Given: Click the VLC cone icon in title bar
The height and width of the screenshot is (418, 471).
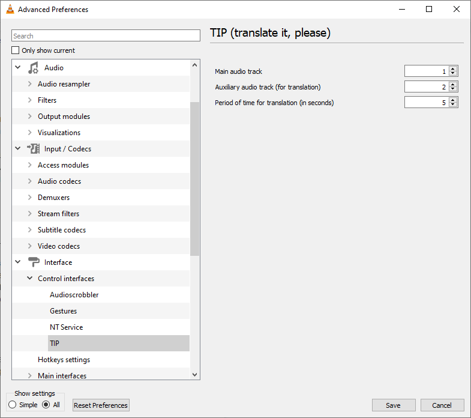Looking at the screenshot, I should click(10, 10).
